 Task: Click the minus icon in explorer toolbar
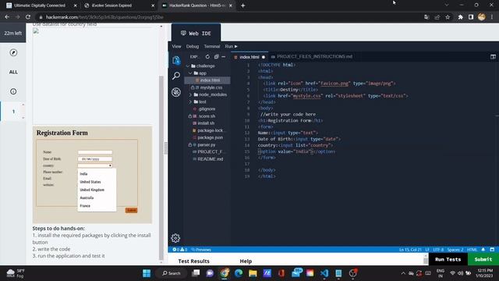224,57
